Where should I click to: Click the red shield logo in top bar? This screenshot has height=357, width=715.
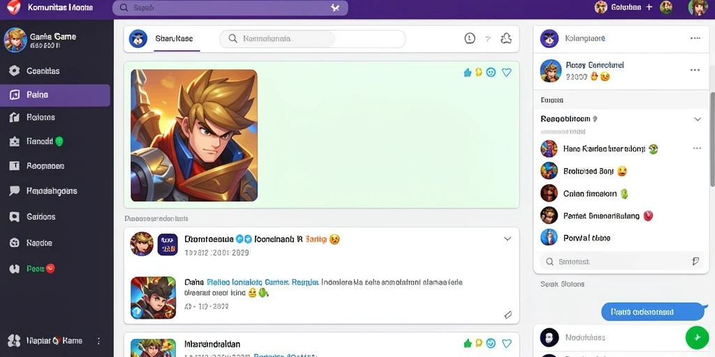[14, 7]
